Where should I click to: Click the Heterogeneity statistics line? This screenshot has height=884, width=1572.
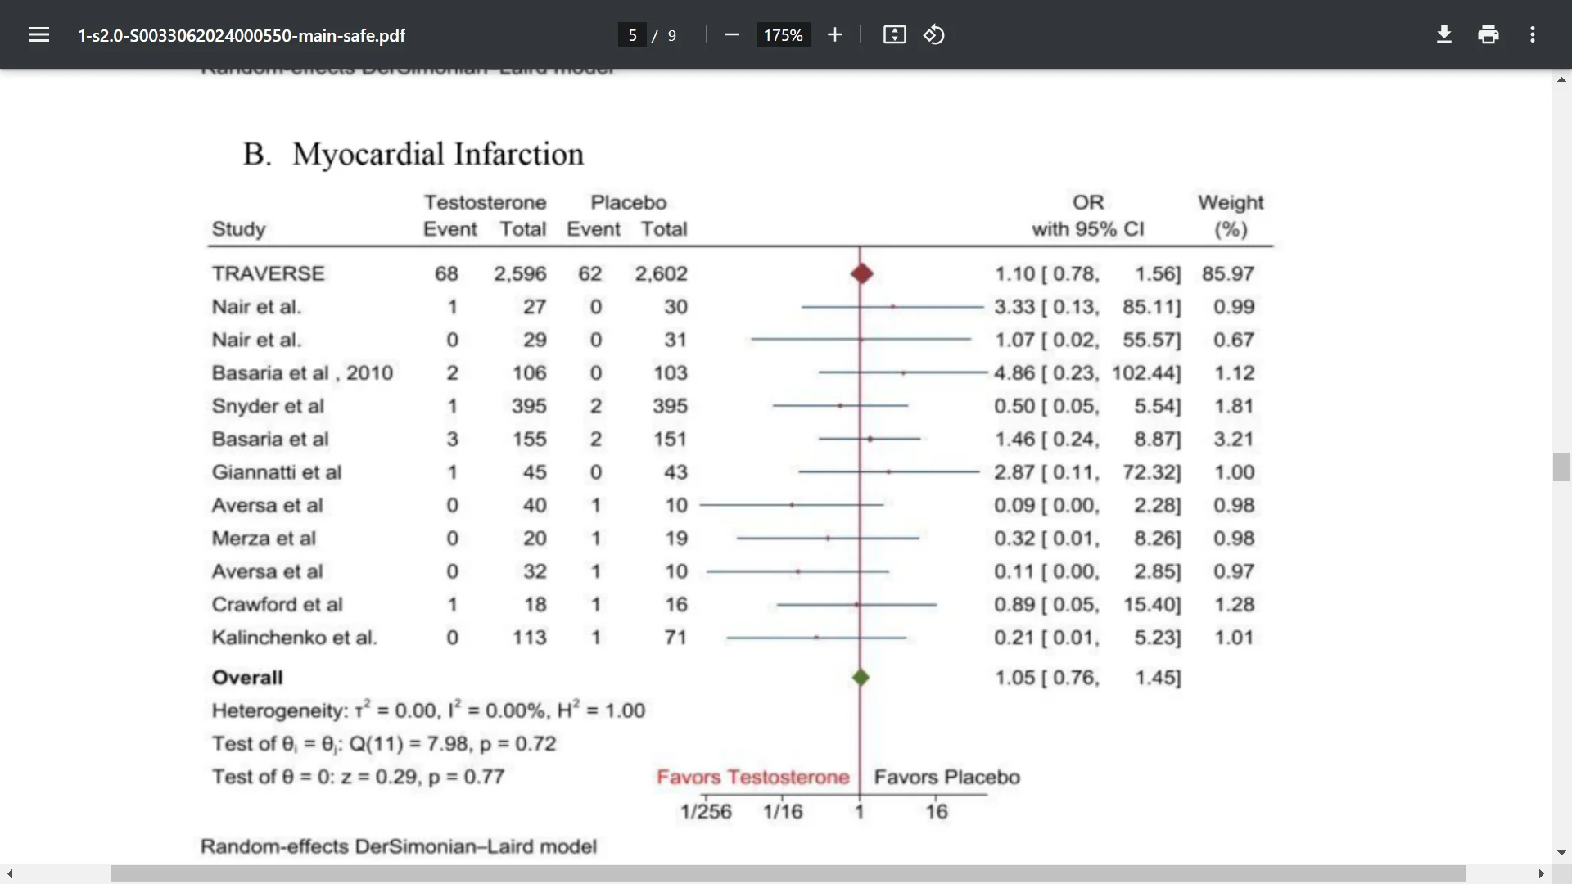click(x=428, y=709)
